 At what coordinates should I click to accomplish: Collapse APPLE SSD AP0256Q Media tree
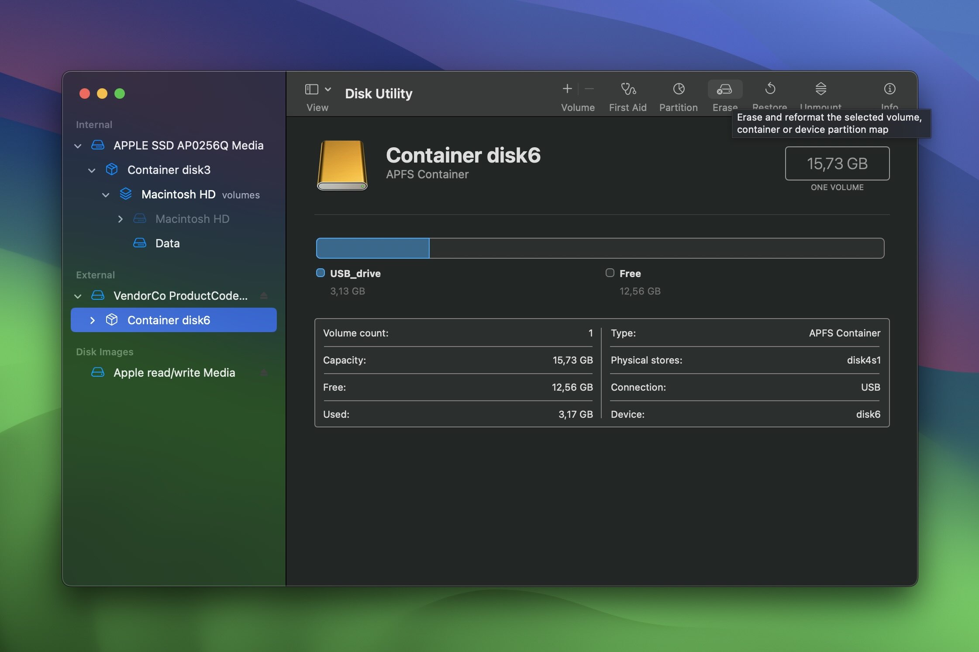(x=78, y=146)
